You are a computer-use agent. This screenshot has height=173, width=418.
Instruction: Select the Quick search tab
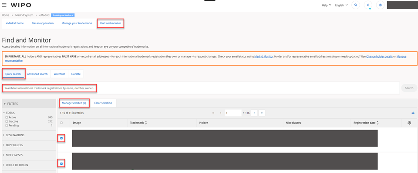coord(13,74)
